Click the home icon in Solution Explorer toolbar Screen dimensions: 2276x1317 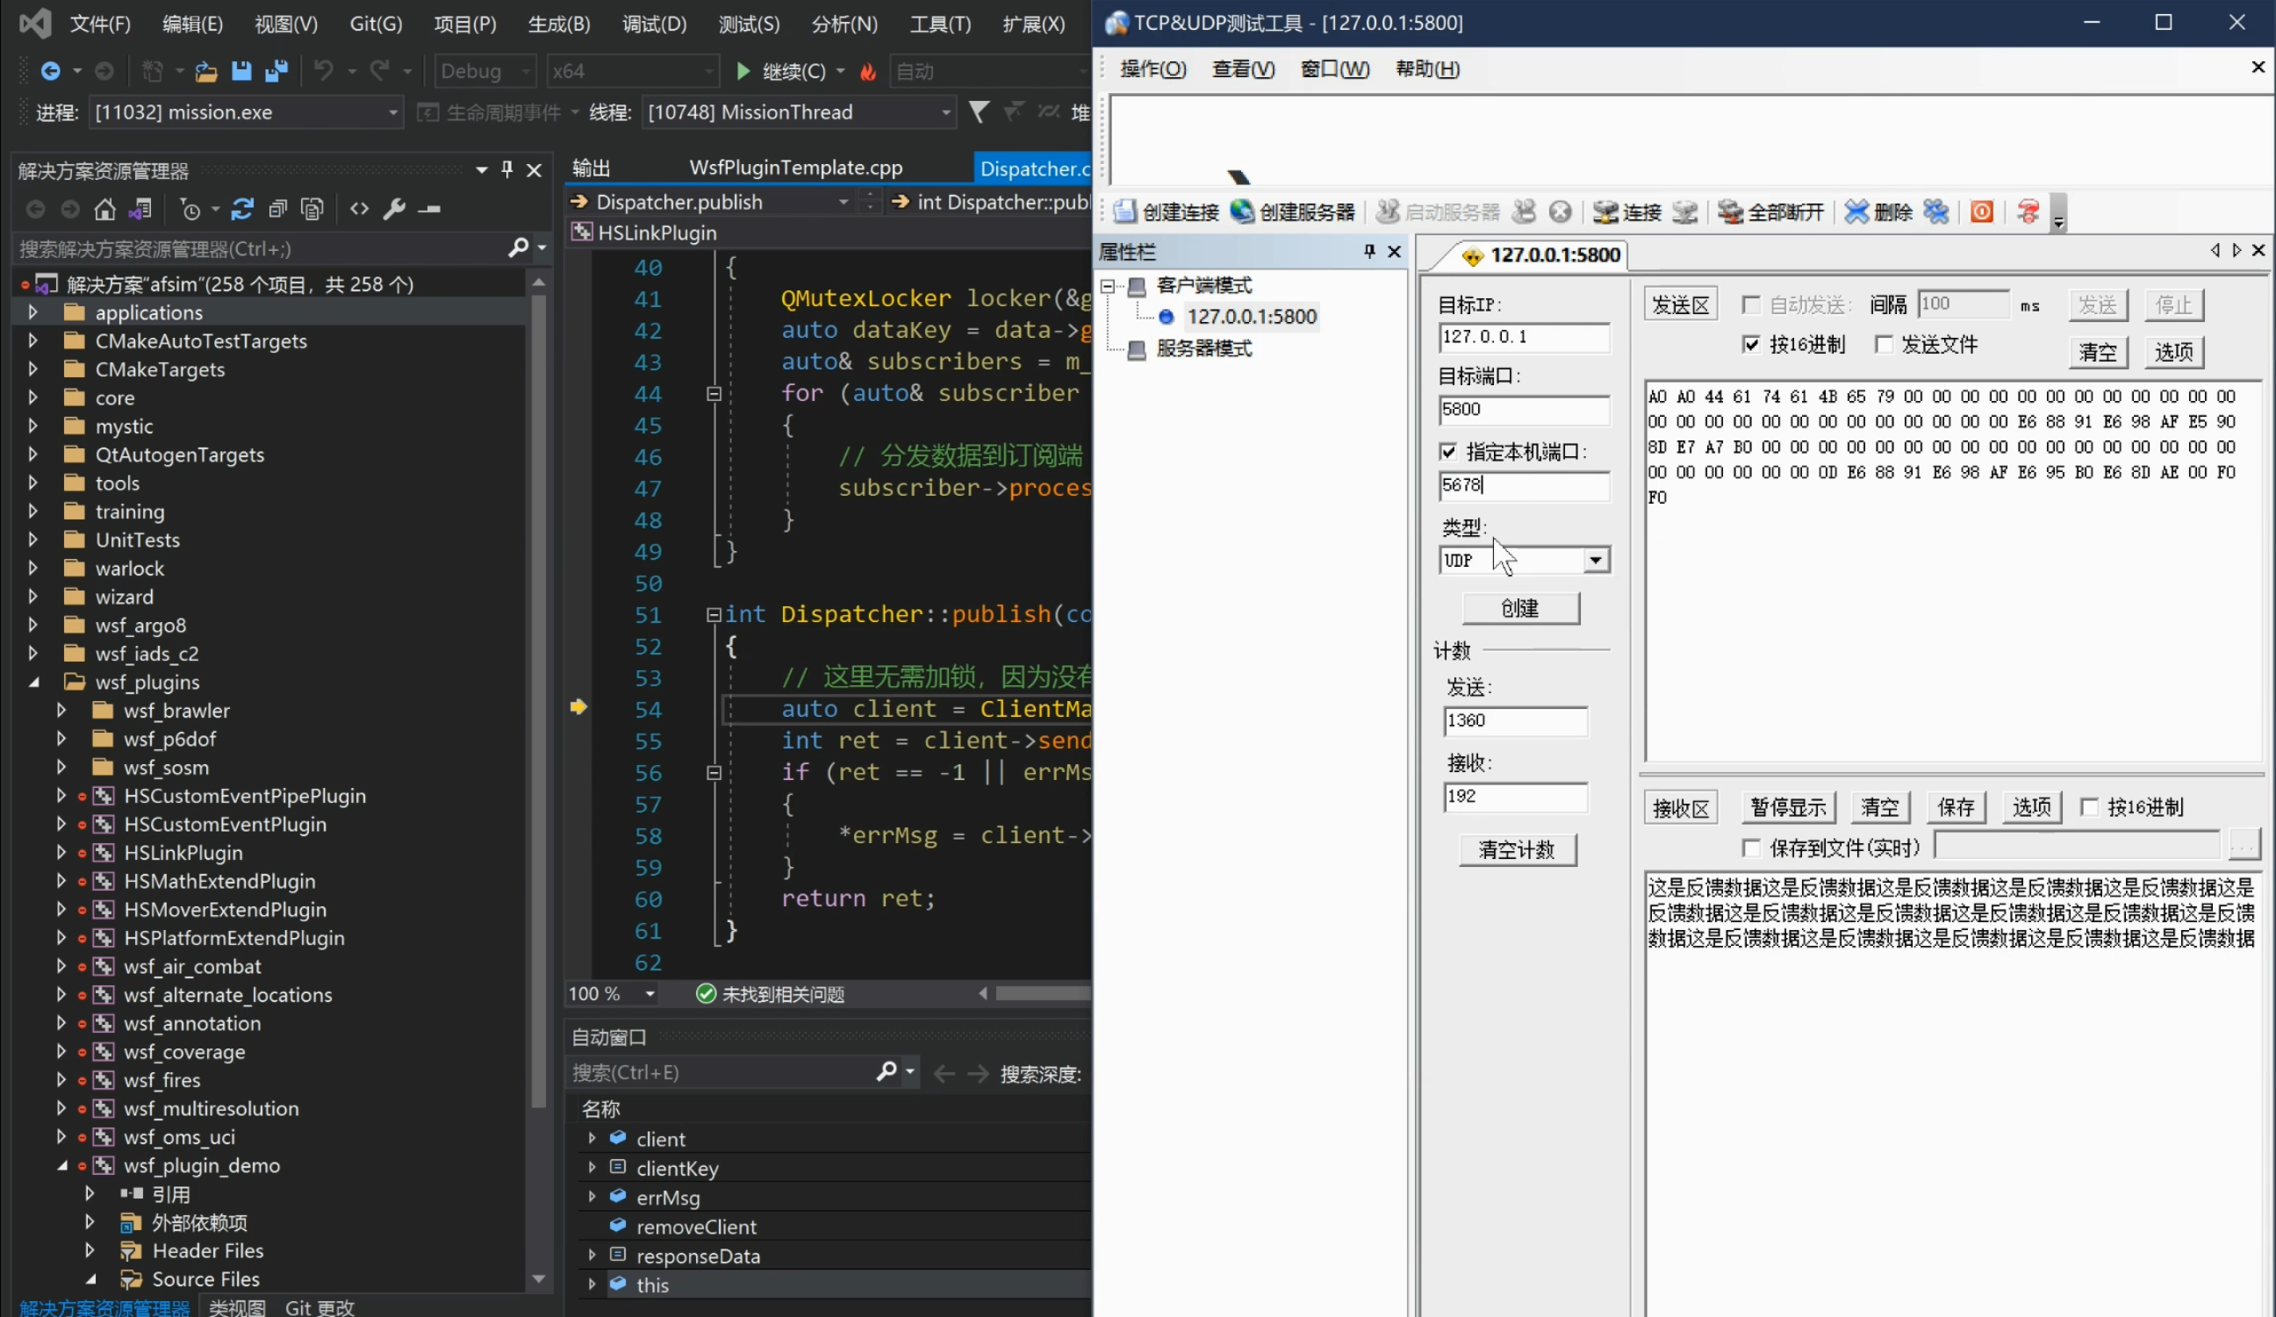click(x=104, y=209)
